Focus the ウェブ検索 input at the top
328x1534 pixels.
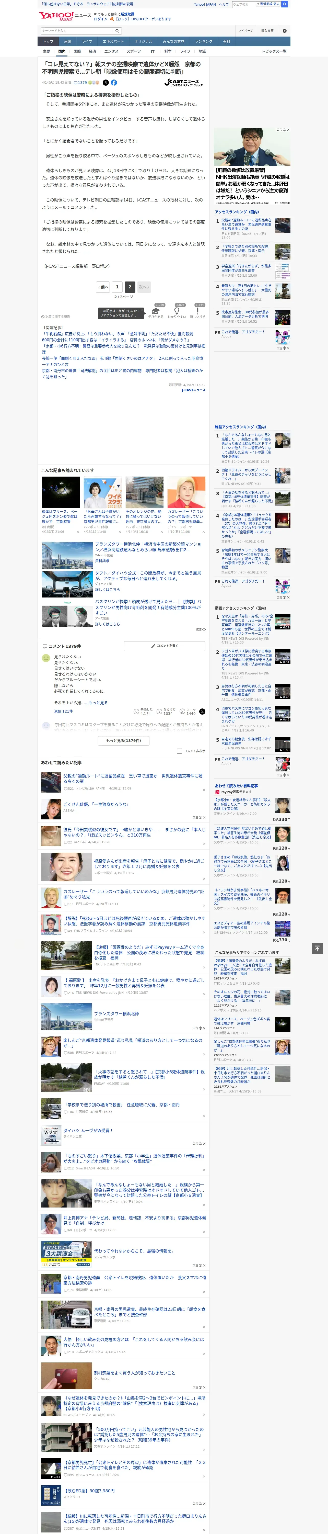coord(243,4)
